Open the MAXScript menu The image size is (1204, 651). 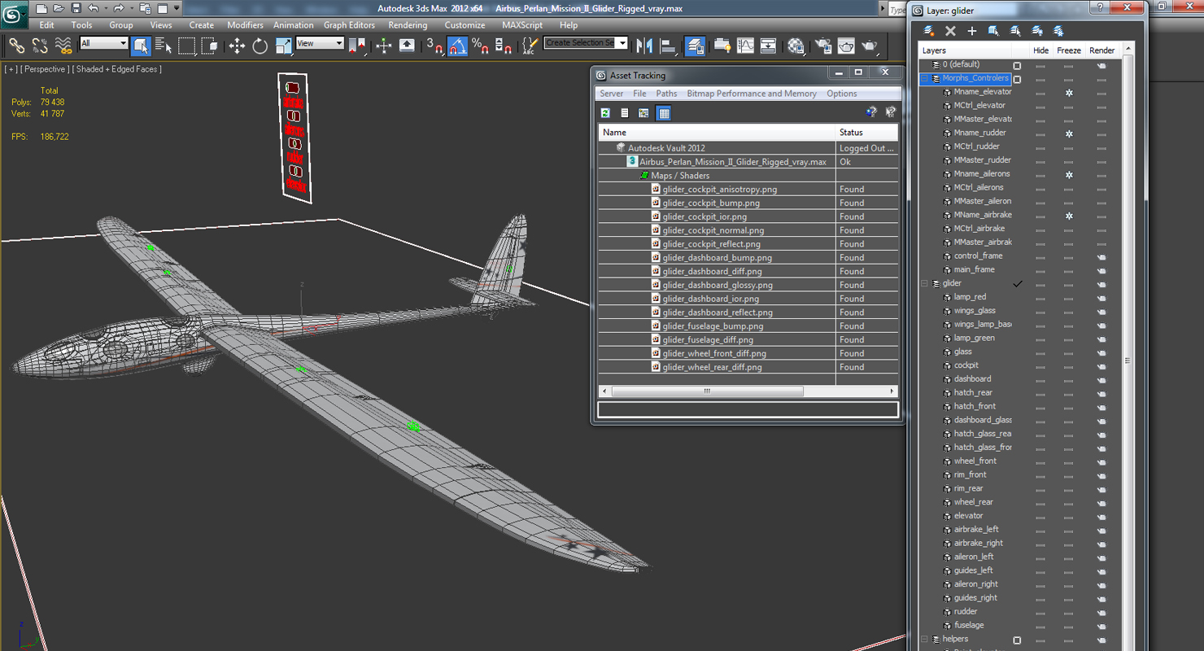tap(522, 25)
